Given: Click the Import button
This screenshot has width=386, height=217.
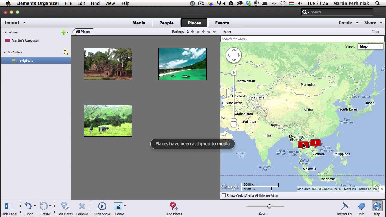Looking at the screenshot, I should click(x=12, y=23).
